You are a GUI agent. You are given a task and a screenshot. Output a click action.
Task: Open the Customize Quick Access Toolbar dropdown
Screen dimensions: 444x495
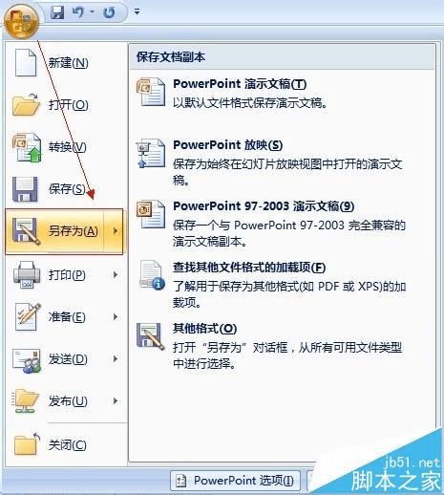point(137,11)
